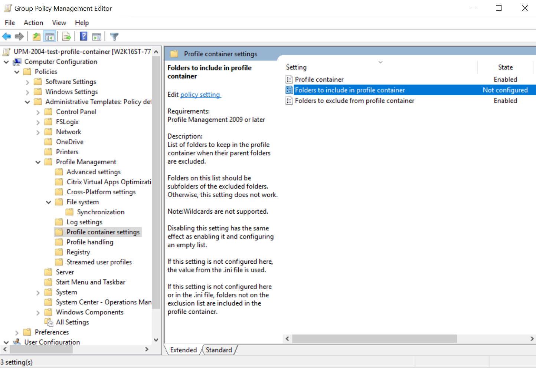Toggle Show/Hide Action Pane icon
This screenshot has height=369, width=536.
click(x=97, y=36)
